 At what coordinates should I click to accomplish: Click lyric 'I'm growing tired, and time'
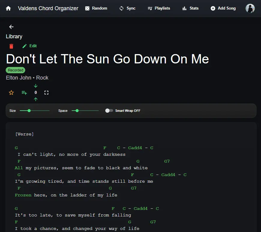coord(52,181)
